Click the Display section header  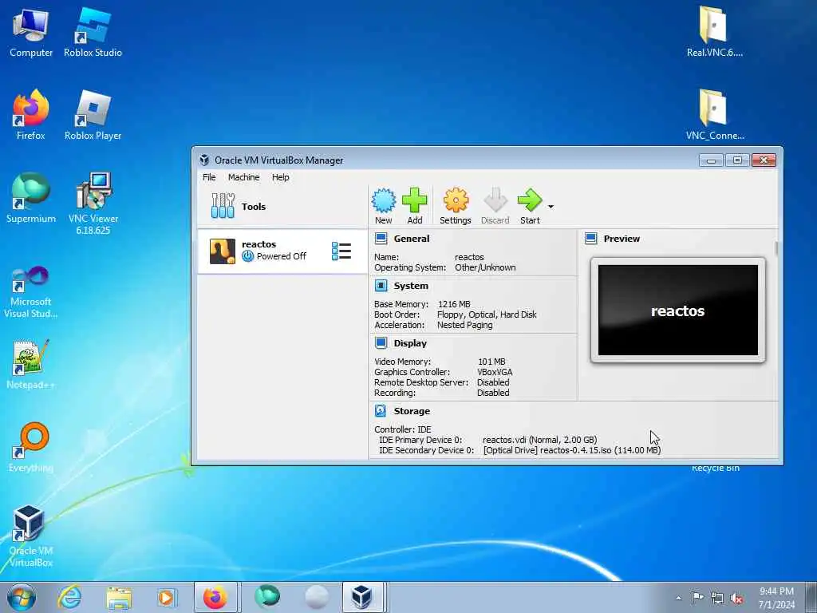click(x=410, y=343)
